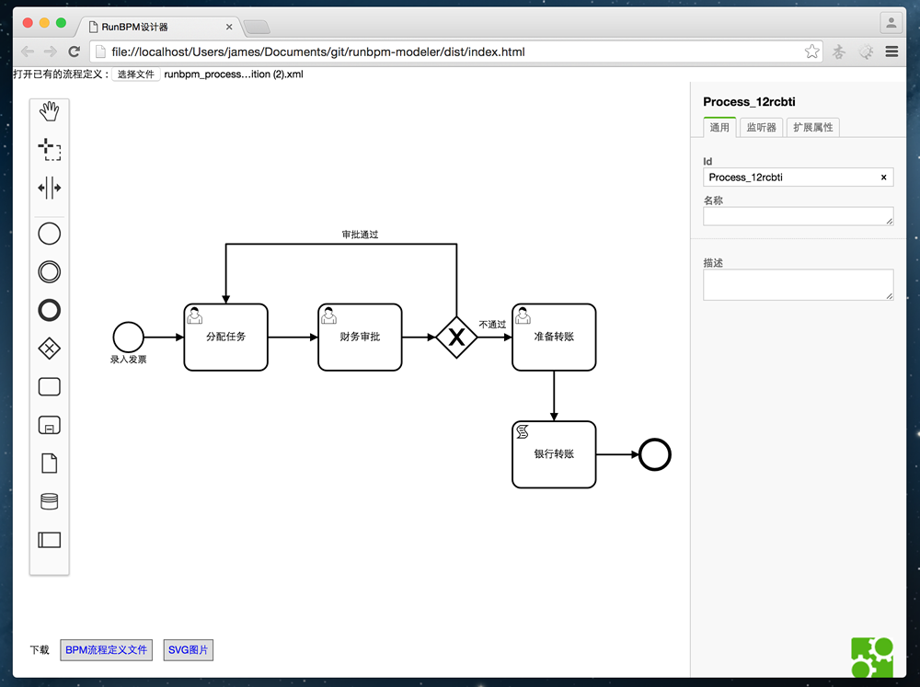The height and width of the screenshot is (687, 920).
Task: Select the end event palette icon
Action: point(50,310)
